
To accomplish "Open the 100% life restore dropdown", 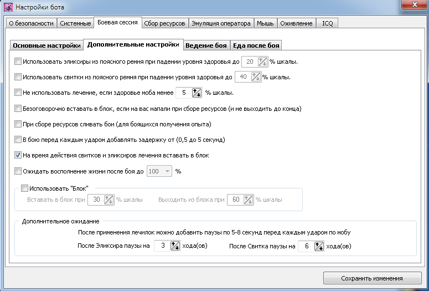I will [x=159, y=171].
